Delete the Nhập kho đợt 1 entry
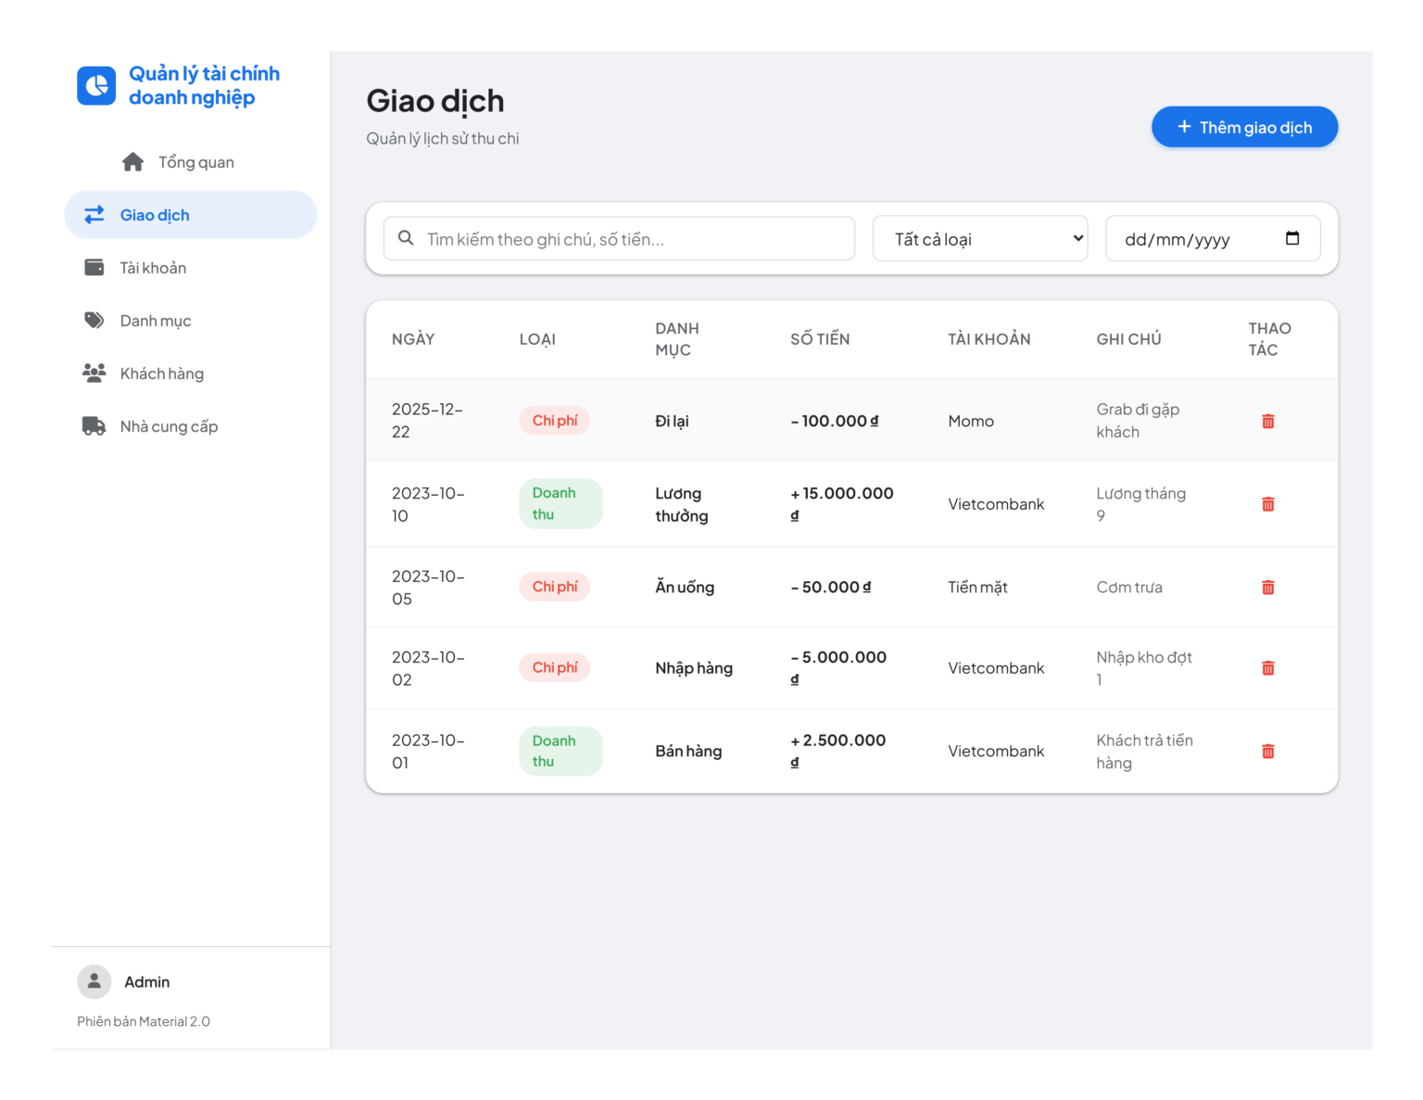 click(1268, 668)
